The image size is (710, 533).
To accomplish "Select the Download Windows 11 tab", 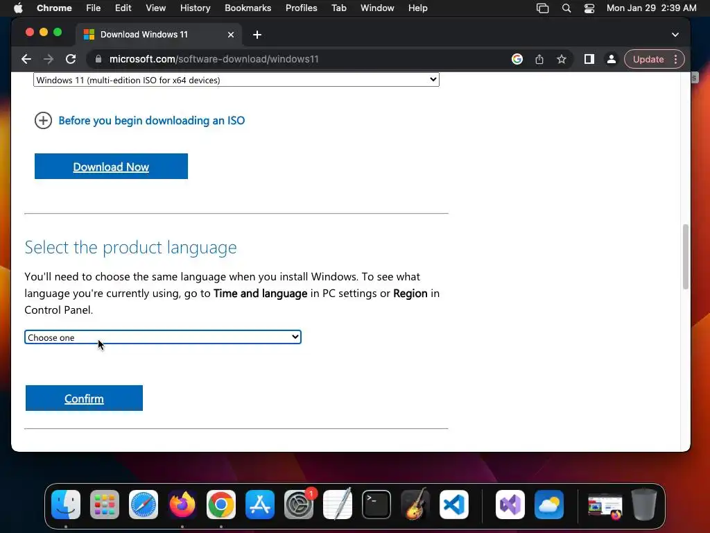I will point(157,35).
